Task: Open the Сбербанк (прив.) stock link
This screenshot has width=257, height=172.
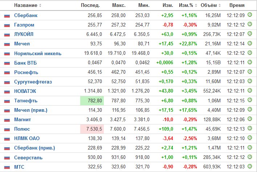Action: [34, 148]
